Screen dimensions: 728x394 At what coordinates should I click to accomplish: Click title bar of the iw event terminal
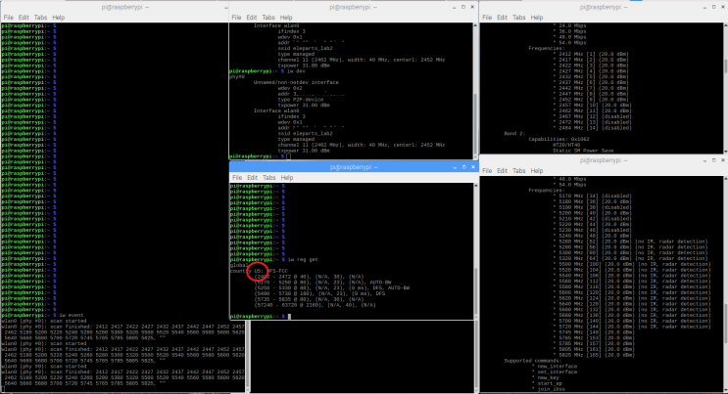124,7
